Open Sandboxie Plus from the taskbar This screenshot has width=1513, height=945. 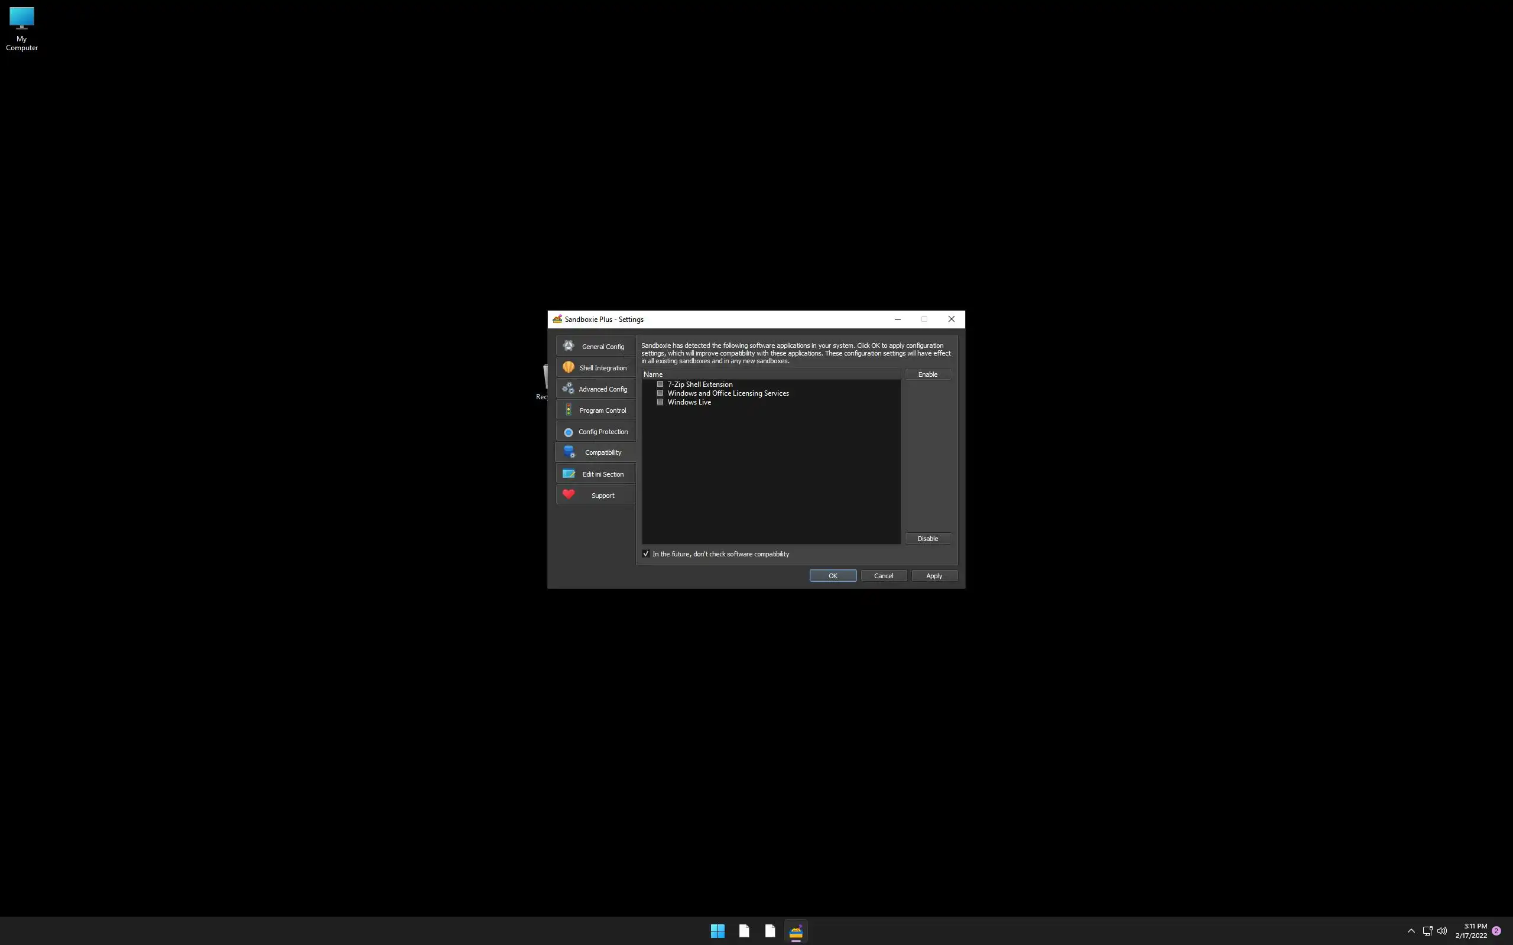pos(796,931)
